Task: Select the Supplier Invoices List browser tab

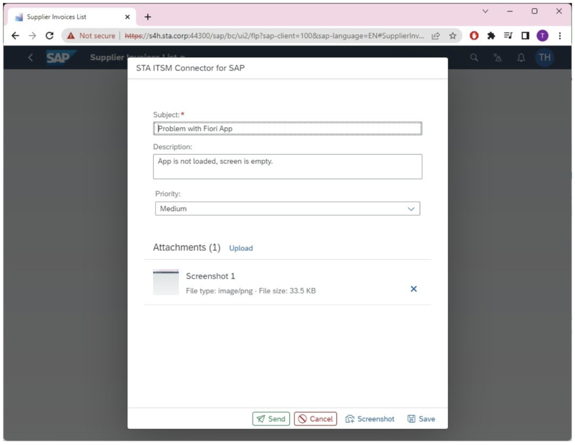Action: tap(72, 17)
